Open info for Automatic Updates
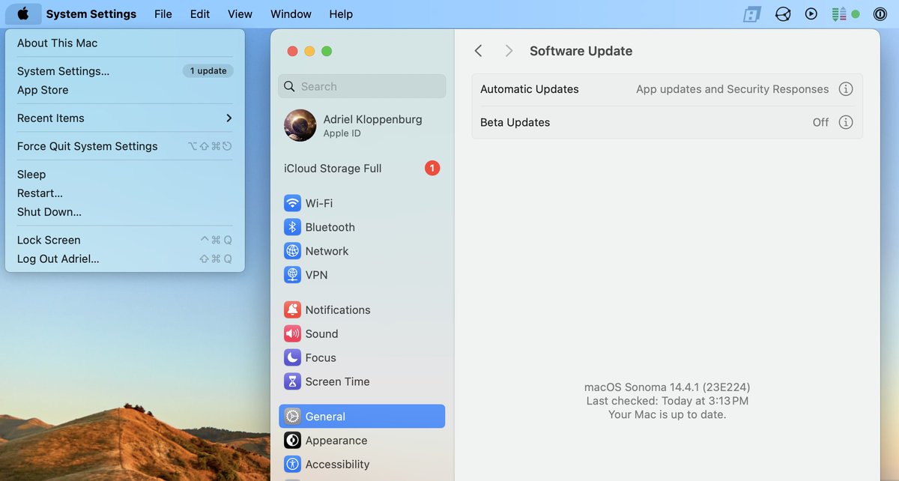 coord(846,89)
